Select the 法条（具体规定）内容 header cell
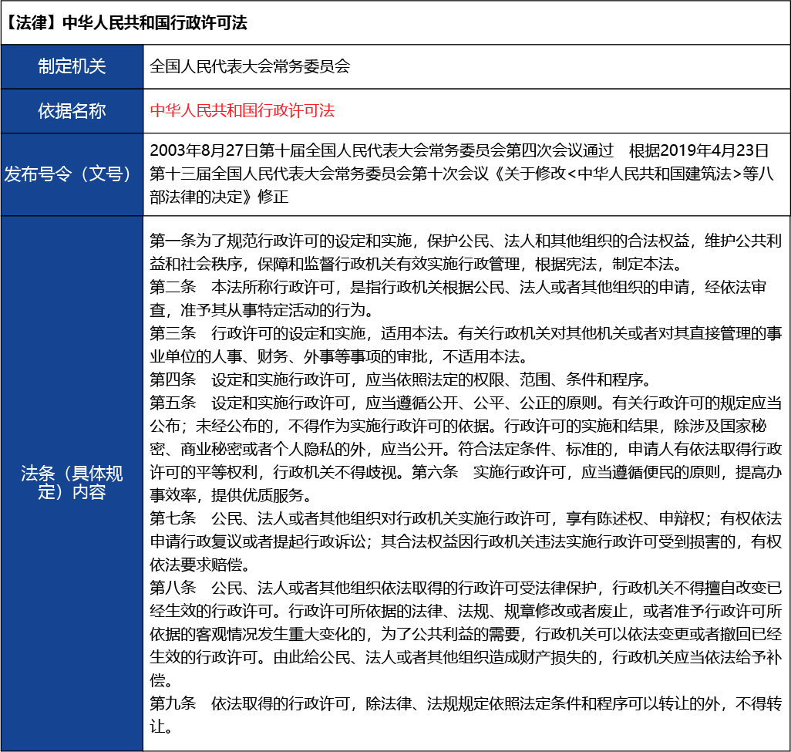Screen dimensions: 791x752 click(72, 483)
